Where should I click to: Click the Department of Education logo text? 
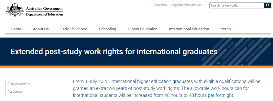coord(44,15)
